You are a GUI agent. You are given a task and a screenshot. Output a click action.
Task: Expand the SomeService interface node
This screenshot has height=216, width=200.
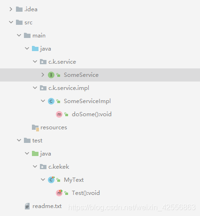coord(43,75)
